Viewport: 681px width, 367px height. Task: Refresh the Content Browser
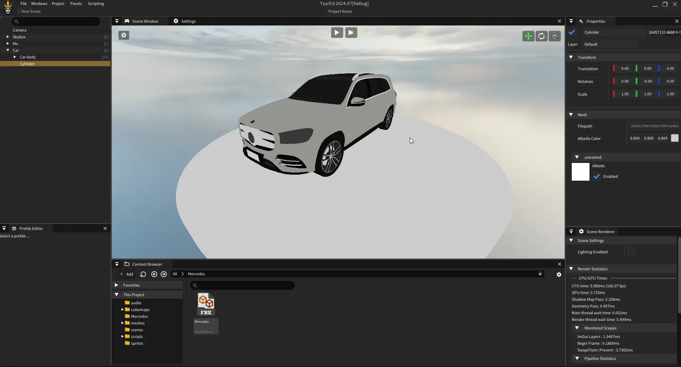pos(143,274)
